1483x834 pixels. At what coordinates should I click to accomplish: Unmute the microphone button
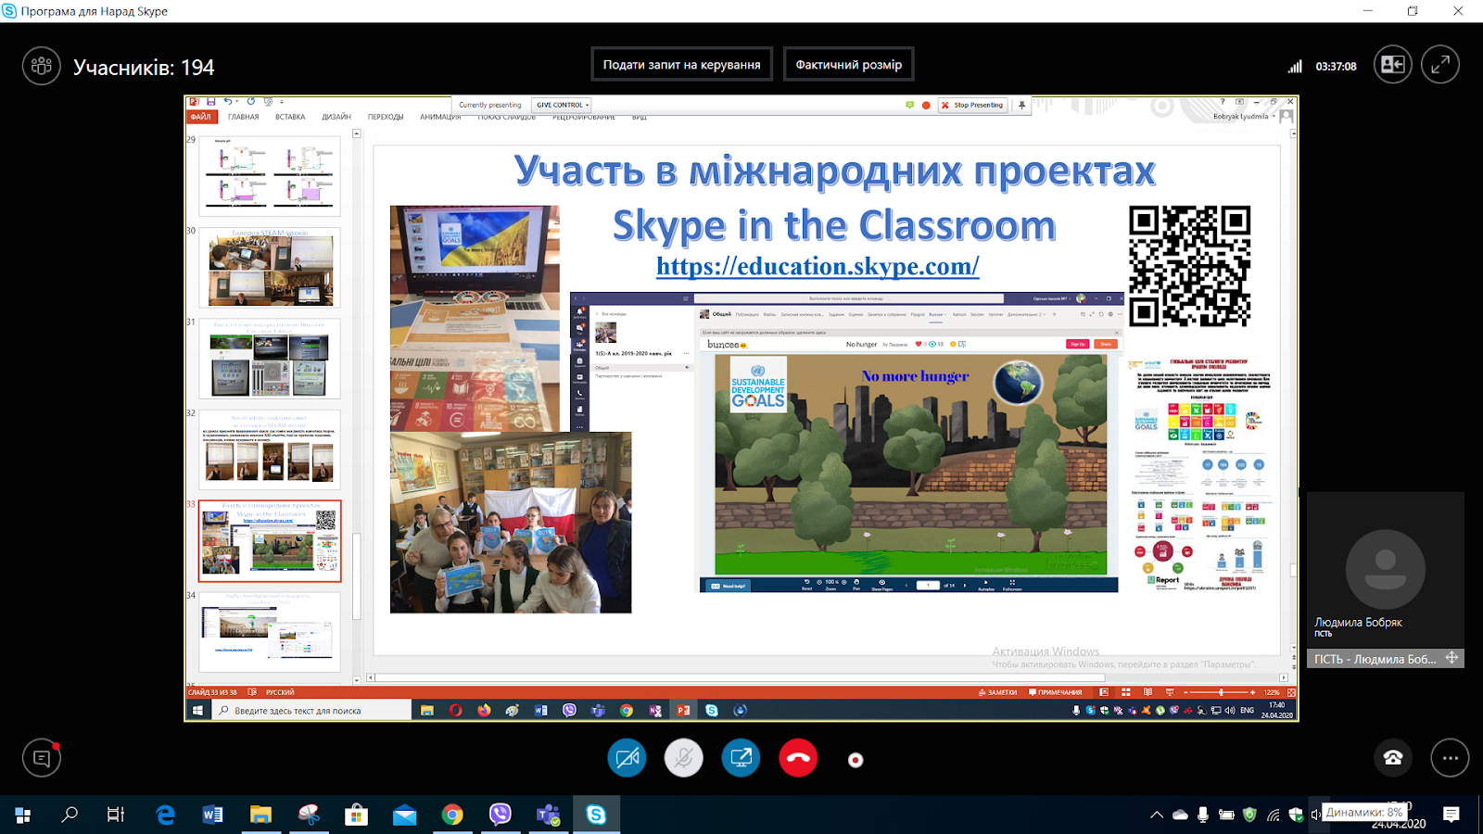click(x=684, y=759)
